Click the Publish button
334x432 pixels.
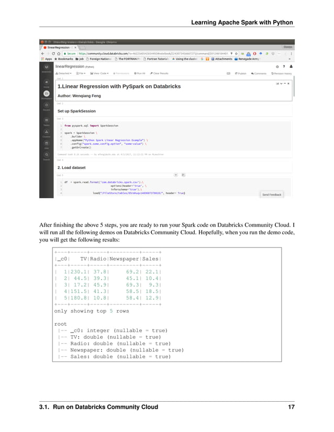[240, 74]
